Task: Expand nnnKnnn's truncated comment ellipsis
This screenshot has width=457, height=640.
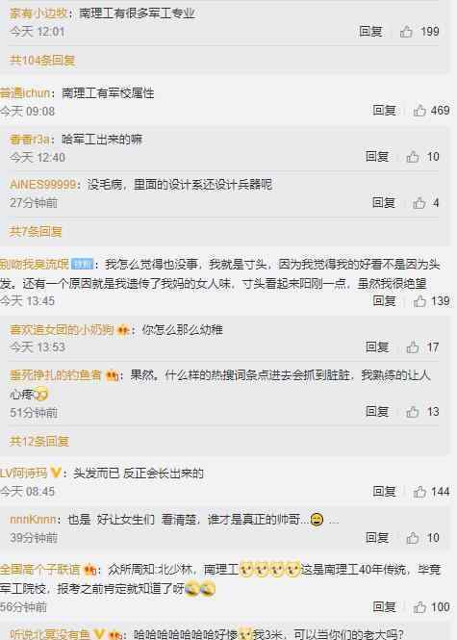Action: [333, 521]
